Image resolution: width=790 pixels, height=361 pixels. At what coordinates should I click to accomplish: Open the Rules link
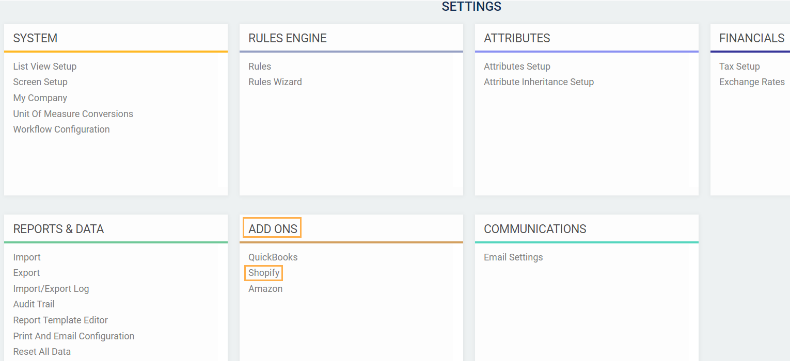pos(260,67)
